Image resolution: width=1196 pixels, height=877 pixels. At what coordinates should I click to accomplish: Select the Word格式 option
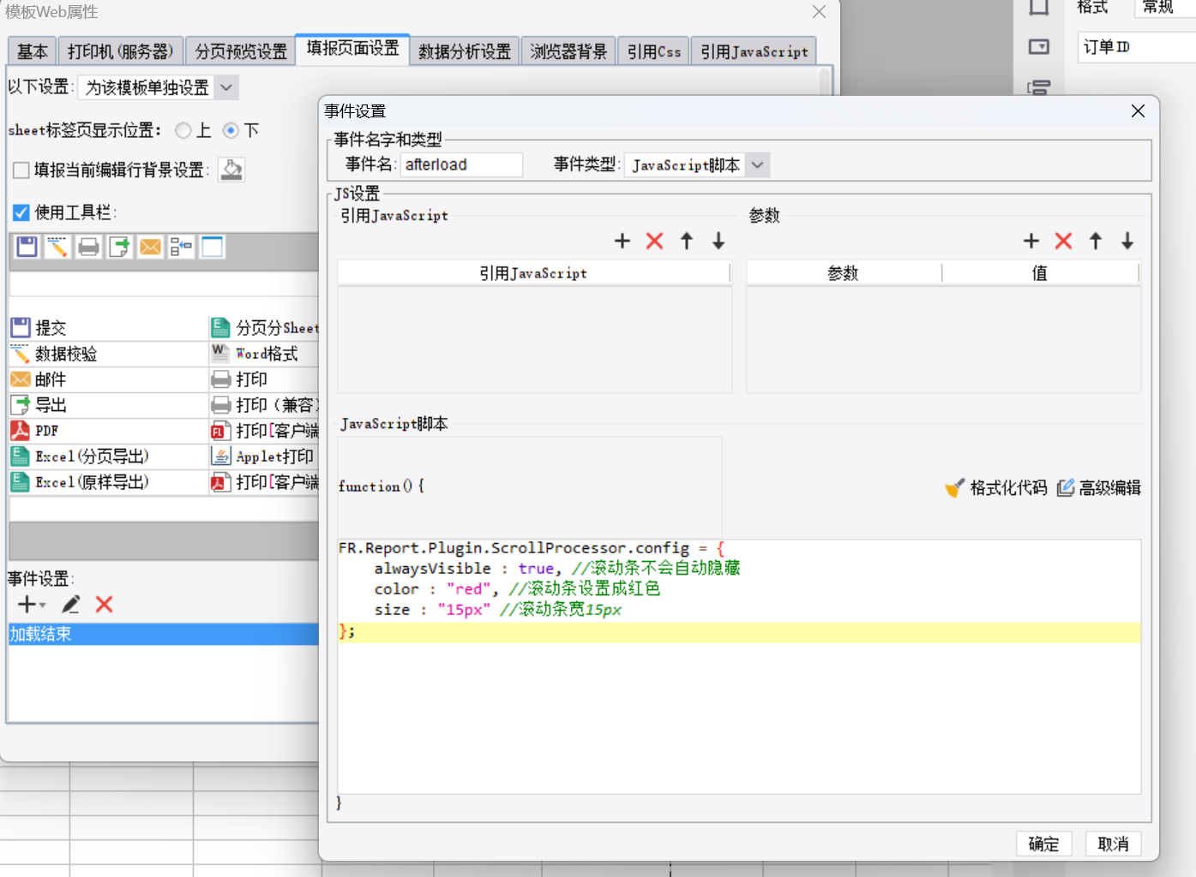[264, 354]
